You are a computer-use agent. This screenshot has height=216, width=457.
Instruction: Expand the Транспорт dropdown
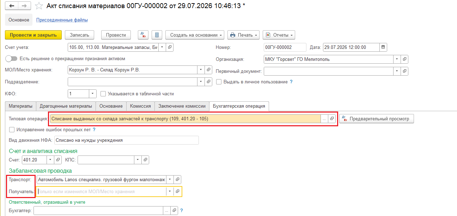pos(170,179)
